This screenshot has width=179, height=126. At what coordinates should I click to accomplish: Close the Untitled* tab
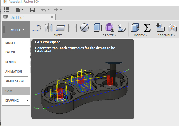[x=52, y=17]
